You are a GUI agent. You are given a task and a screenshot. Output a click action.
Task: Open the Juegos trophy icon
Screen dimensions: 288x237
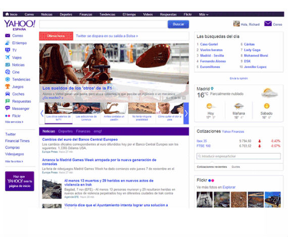point(8,87)
